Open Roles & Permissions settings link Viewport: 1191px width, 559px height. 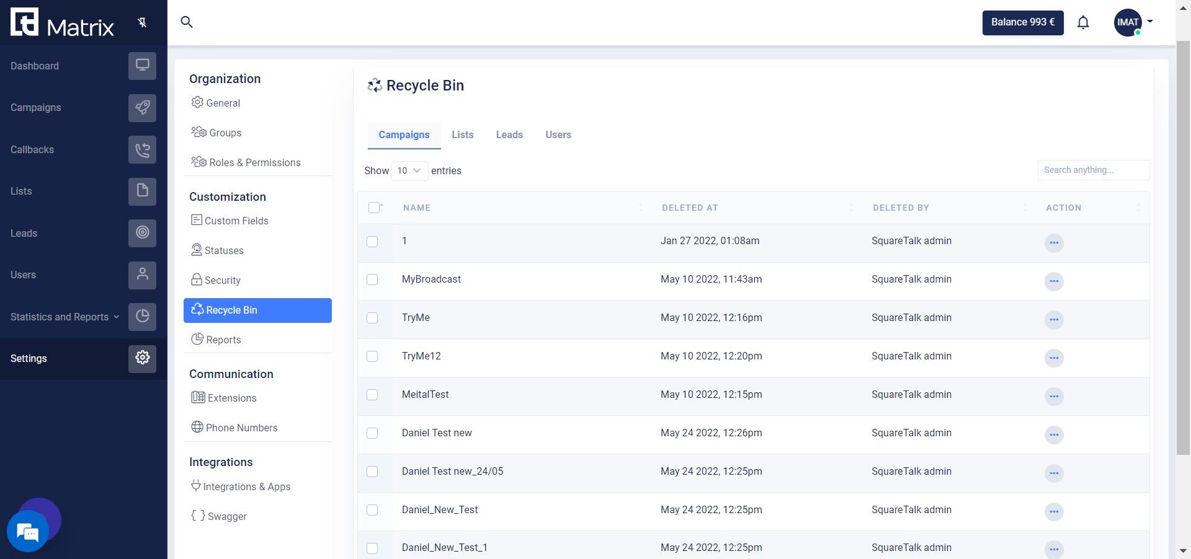(x=246, y=162)
